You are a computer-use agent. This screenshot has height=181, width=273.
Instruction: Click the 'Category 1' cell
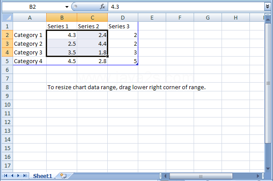pyautogui.click(x=30, y=35)
